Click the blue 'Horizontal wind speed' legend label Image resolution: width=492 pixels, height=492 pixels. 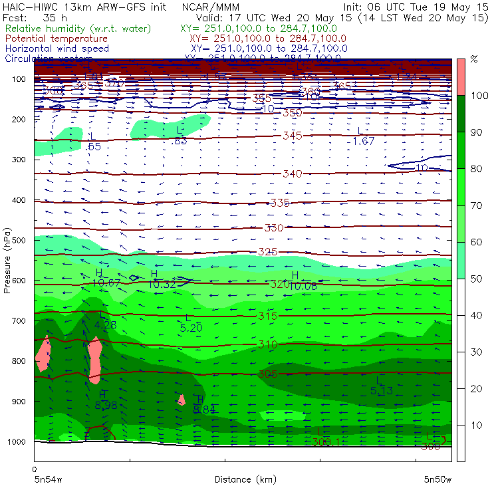point(57,49)
